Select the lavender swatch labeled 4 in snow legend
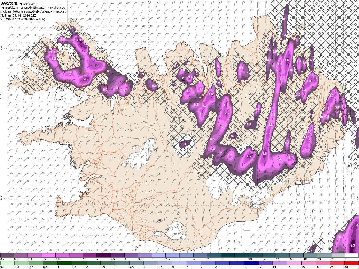The height and width of the screenshot is (269, 359). click(159, 255)
